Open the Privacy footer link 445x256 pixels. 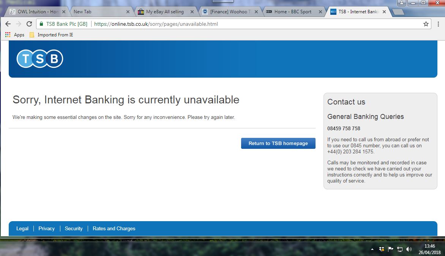47,228
